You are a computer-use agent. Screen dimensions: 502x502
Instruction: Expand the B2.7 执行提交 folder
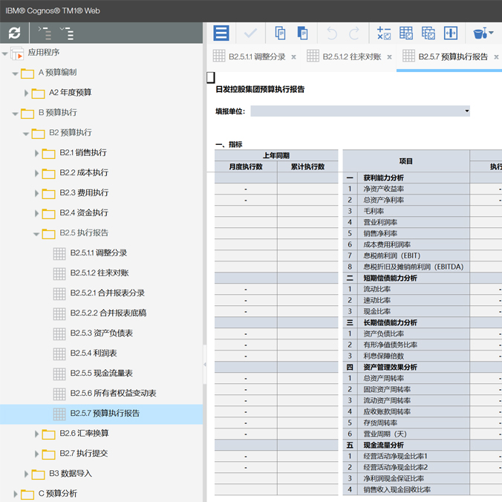[x=36, y=454]
